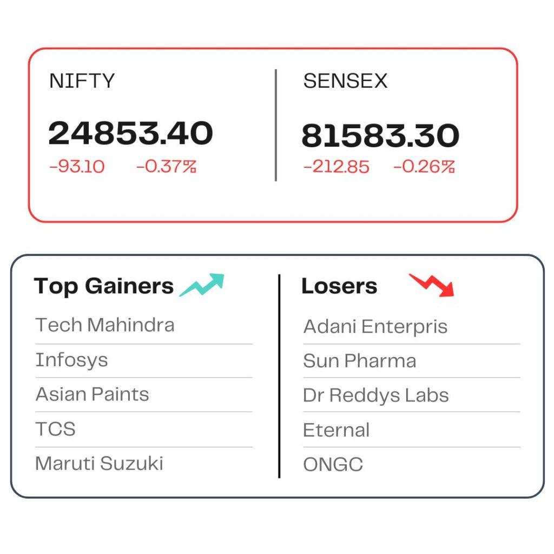
Task: Click the SENSEX index label
Action: pyautogui.click(x=346, y=81)
